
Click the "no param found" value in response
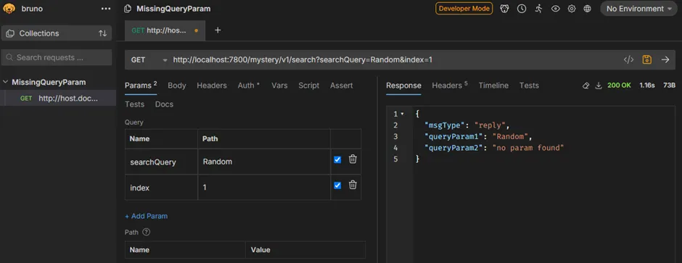528,148
